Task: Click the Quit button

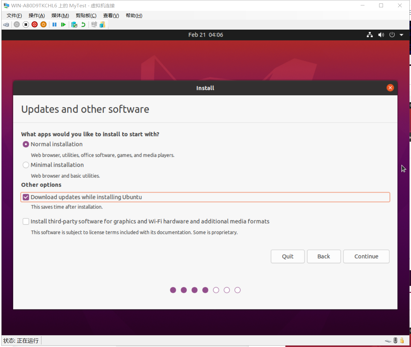Action: (288, 257)
